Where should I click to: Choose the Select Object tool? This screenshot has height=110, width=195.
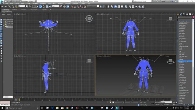point(27,6)
